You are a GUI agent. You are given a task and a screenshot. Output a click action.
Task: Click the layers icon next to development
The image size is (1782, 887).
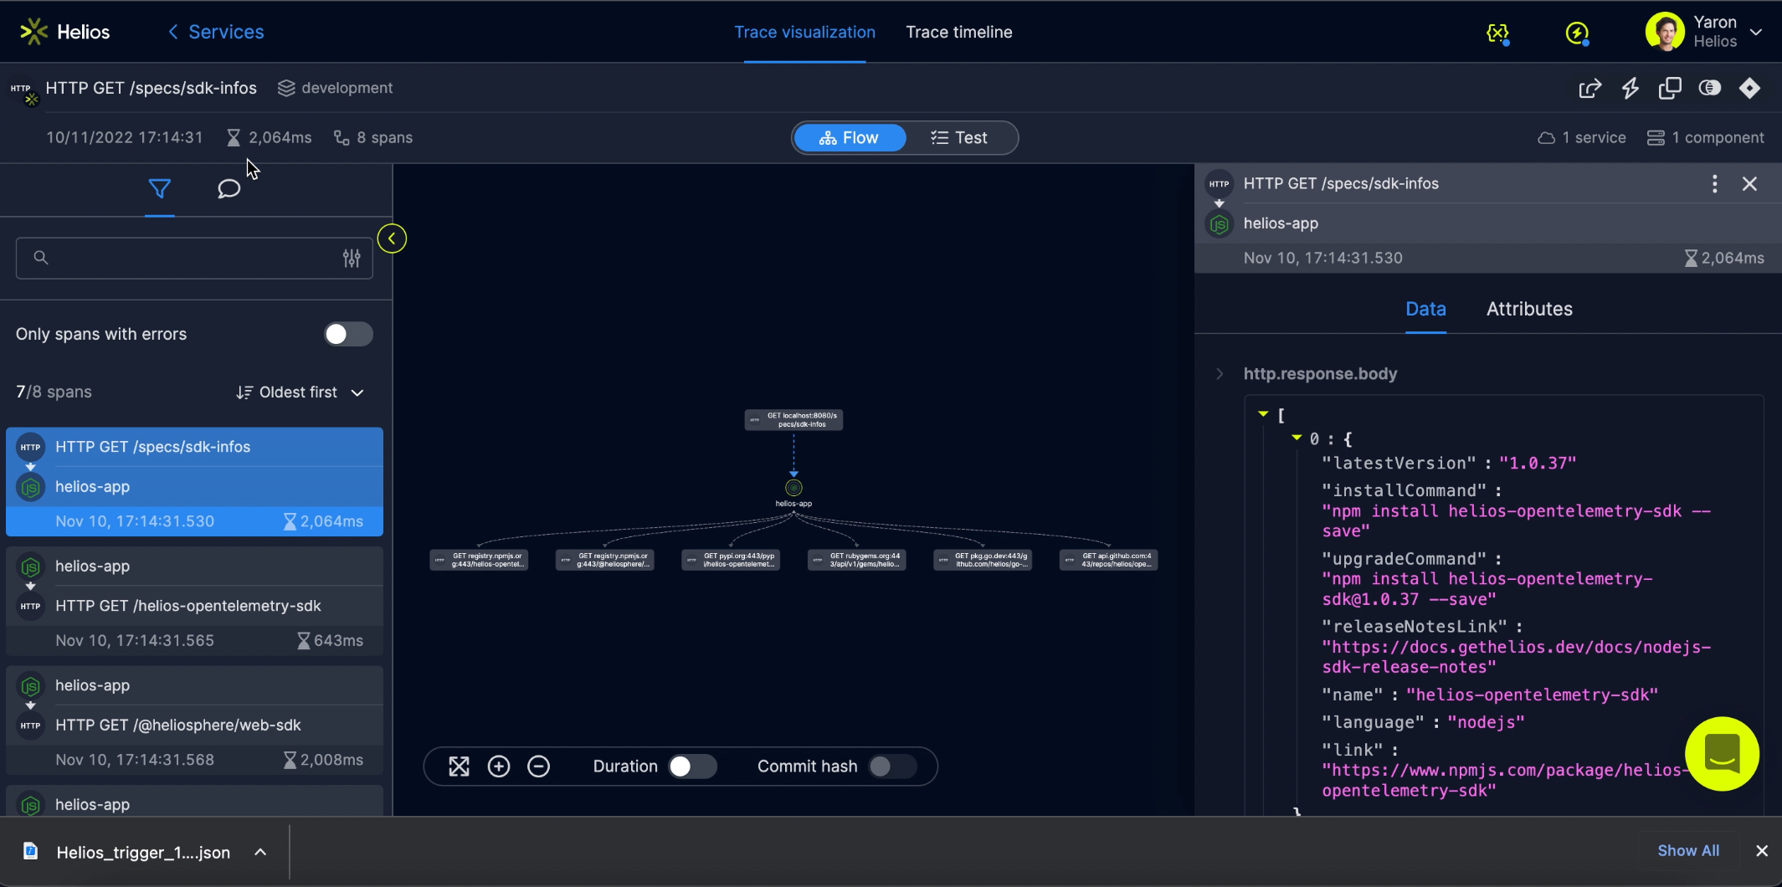point(286,88)
